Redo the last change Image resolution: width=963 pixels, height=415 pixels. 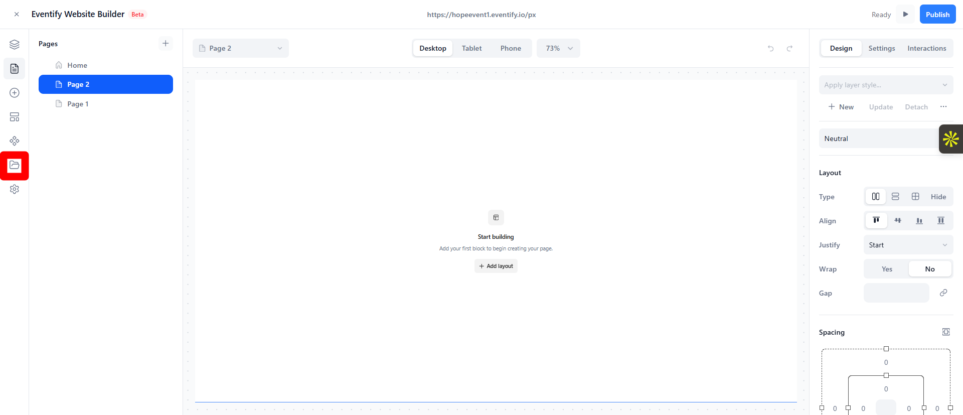[x=789, y=48]
